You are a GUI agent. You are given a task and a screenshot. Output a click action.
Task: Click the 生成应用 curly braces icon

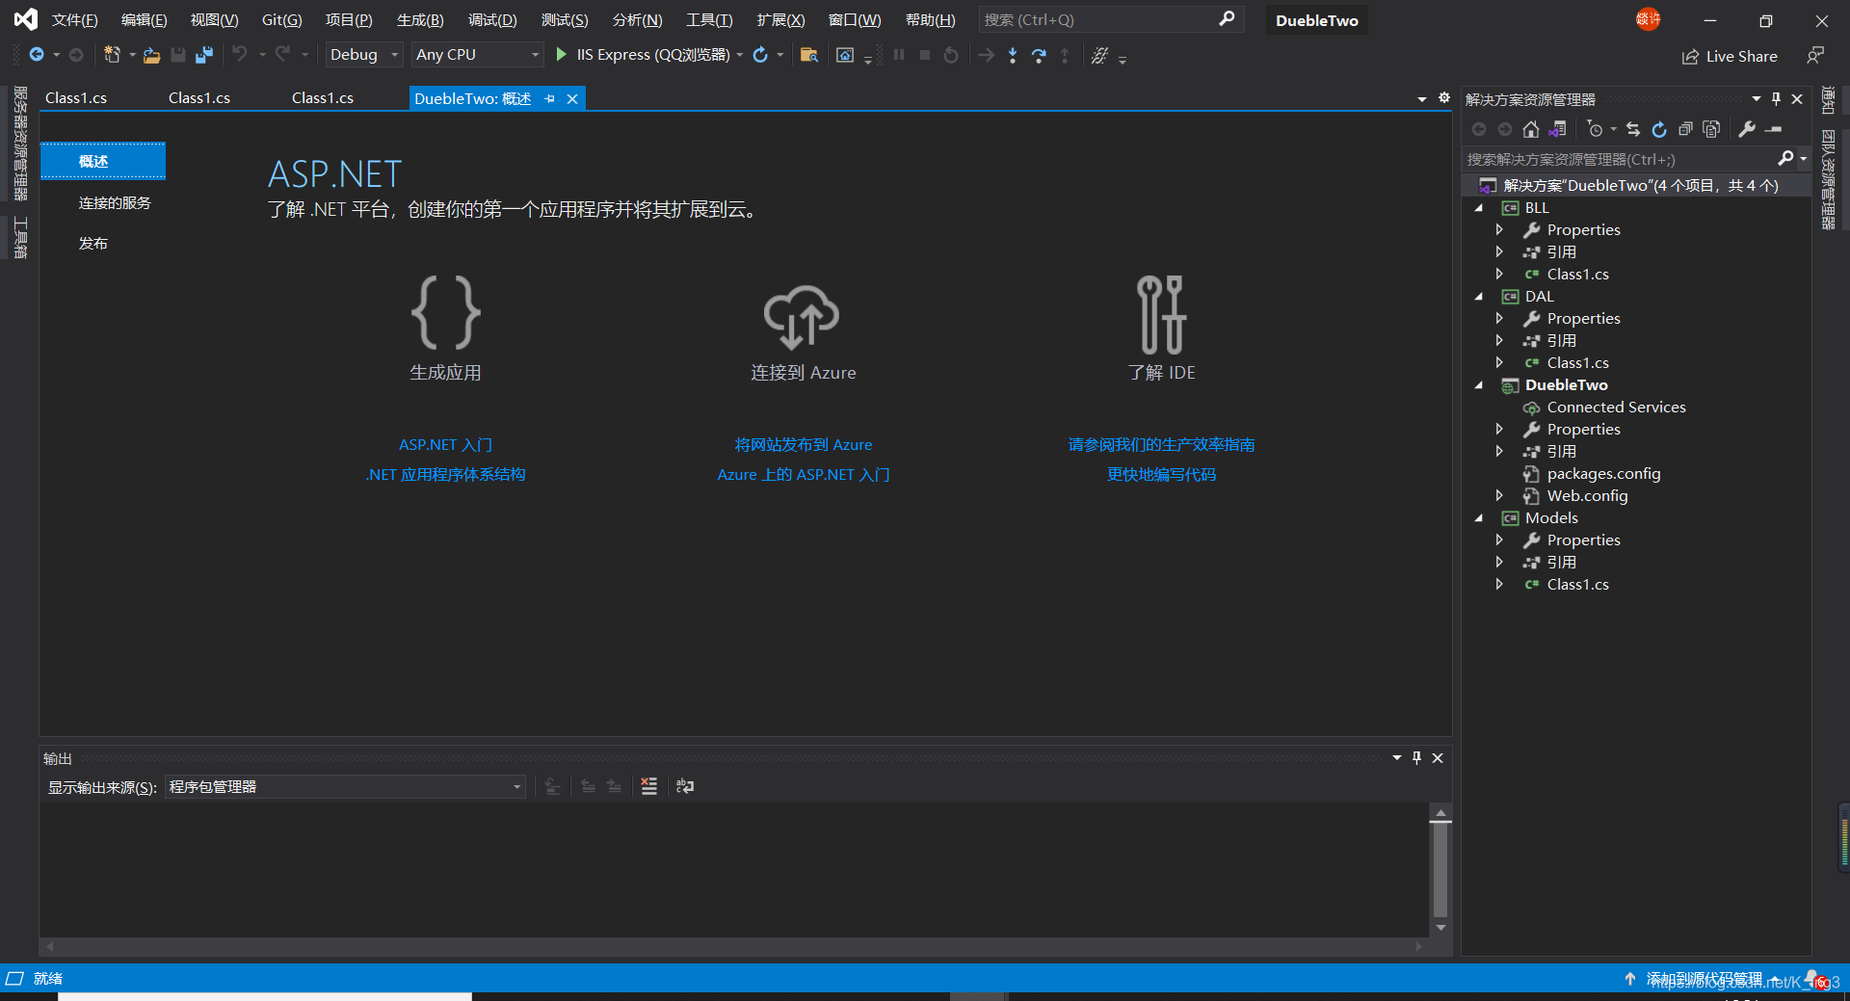tap(445, 312)
